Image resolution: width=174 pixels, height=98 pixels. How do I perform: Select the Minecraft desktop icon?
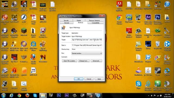[x=24, y=32]
